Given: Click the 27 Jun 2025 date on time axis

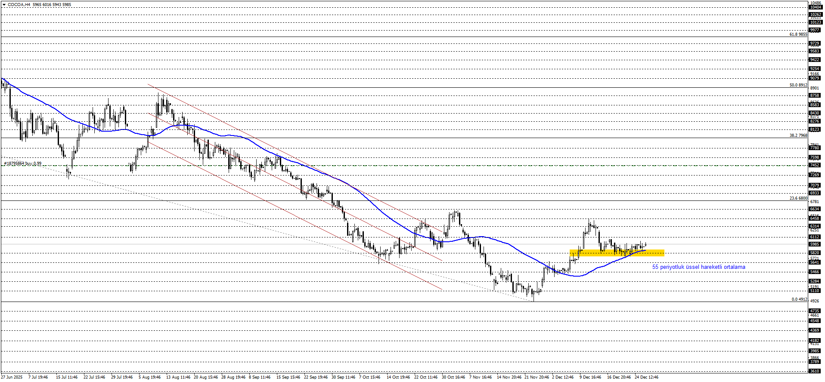Looking at the screenshot, I should tap(12, 377).
